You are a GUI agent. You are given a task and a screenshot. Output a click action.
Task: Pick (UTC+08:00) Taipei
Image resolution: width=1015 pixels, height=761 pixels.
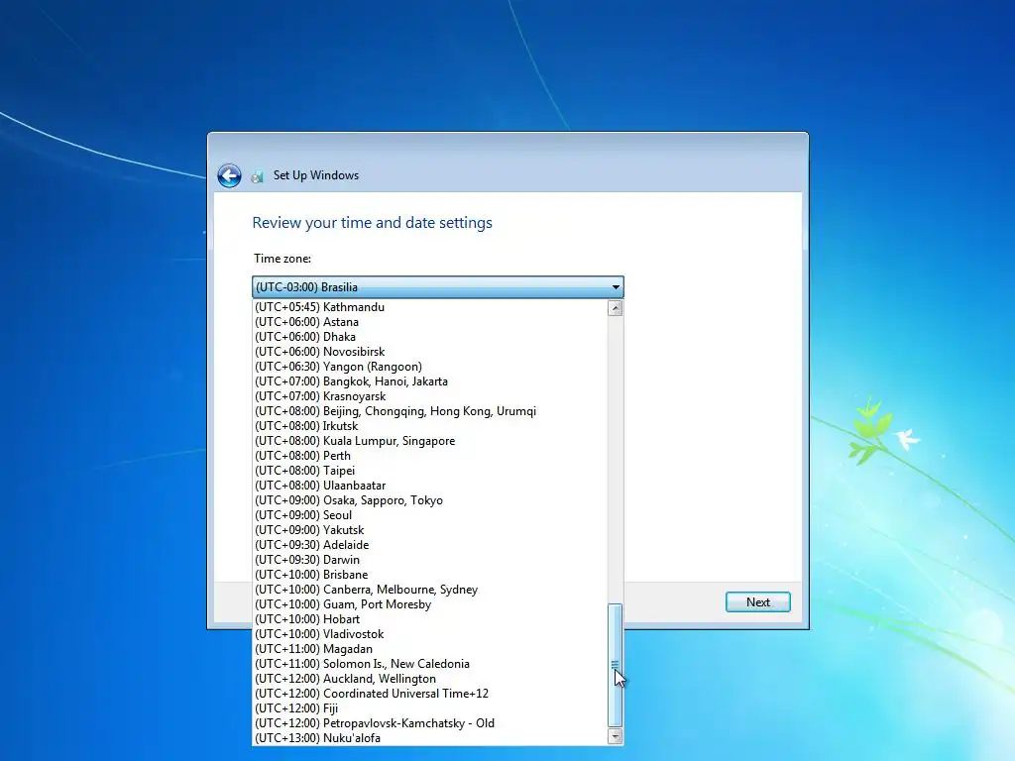tap(430, 471)
